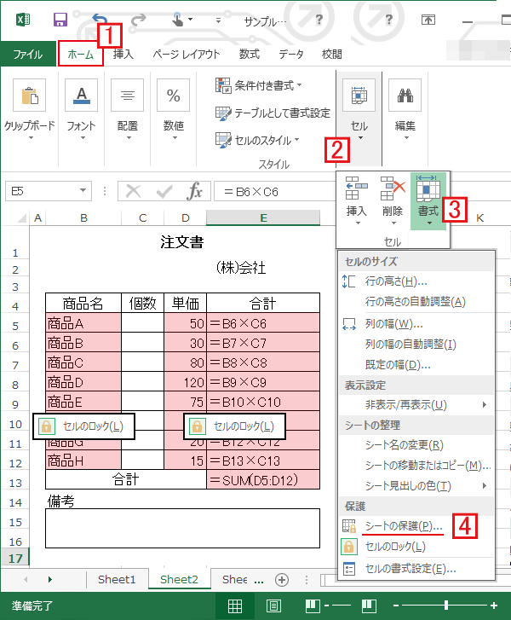Click the 削除 cells icon
The image size is (511, 620).
tap(393, 201)
